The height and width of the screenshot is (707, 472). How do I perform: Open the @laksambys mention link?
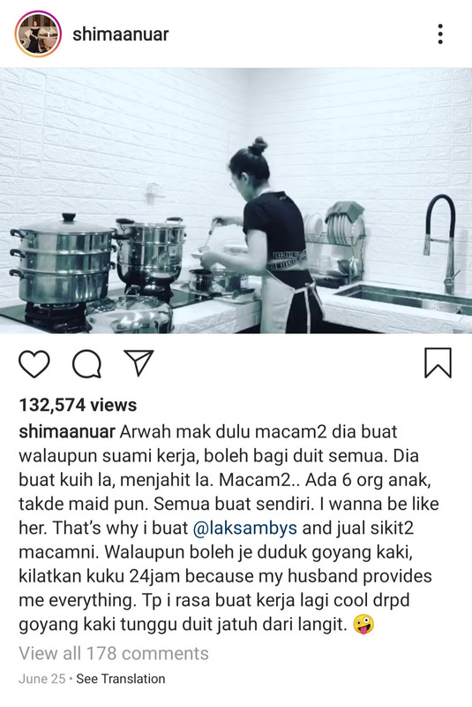tap(244, 528)
